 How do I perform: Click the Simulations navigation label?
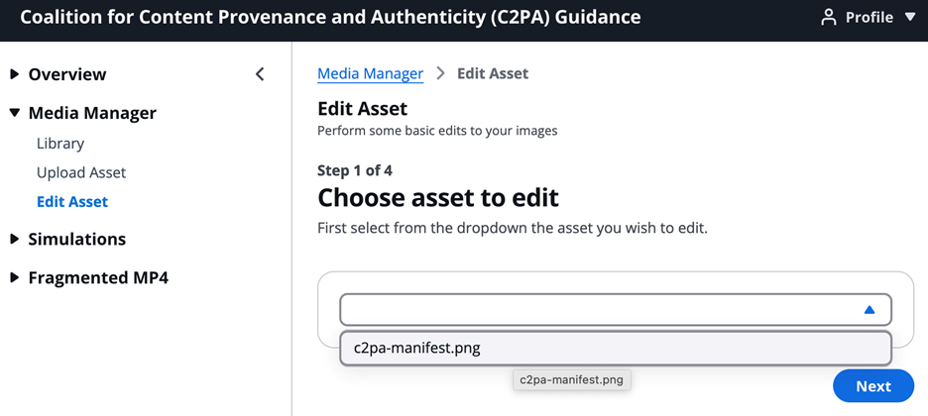point(77,239)
